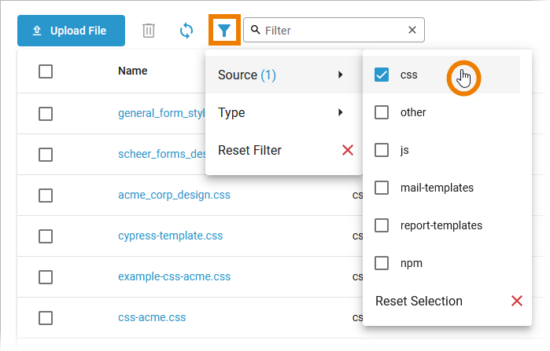Click the trash delete icon
This screenshot has width=550, height=351.
(149, 31)
